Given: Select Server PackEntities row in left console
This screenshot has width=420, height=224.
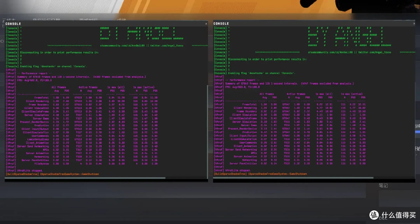Looking at the screenshot, I should (x=82, y=160).
